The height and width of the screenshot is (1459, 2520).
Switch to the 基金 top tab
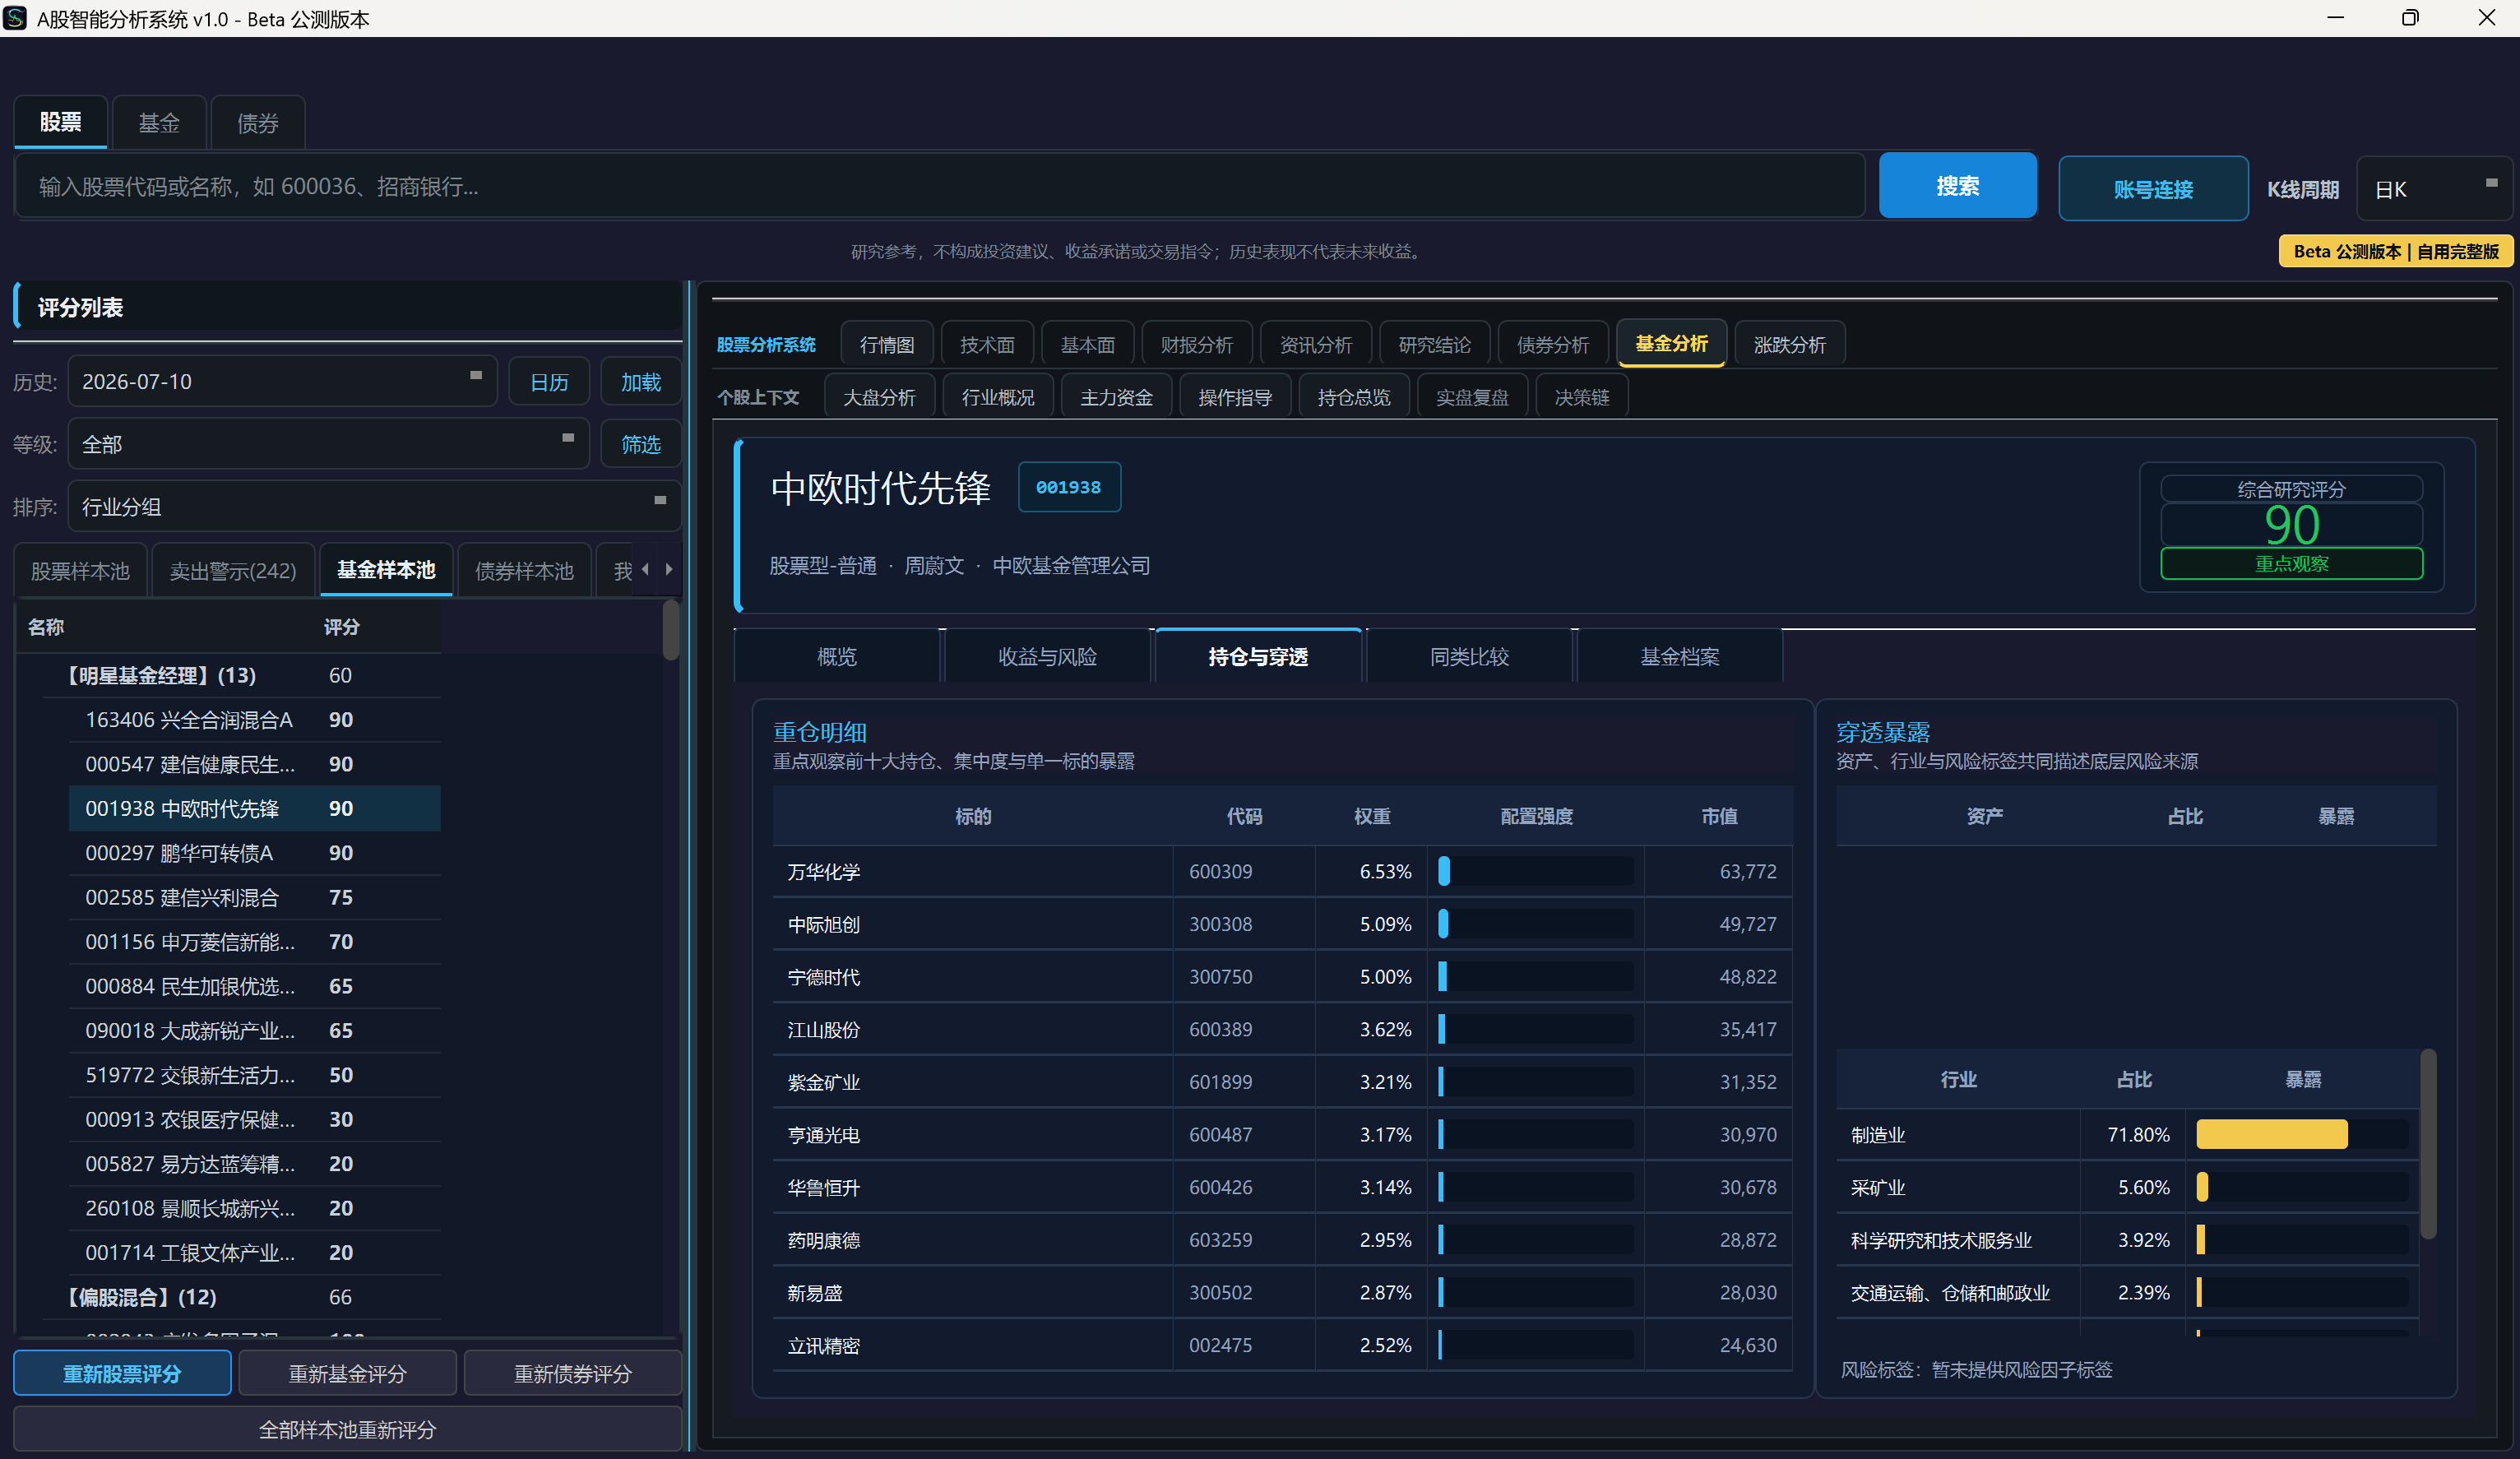pyautogui.click(x=159, y=123)
